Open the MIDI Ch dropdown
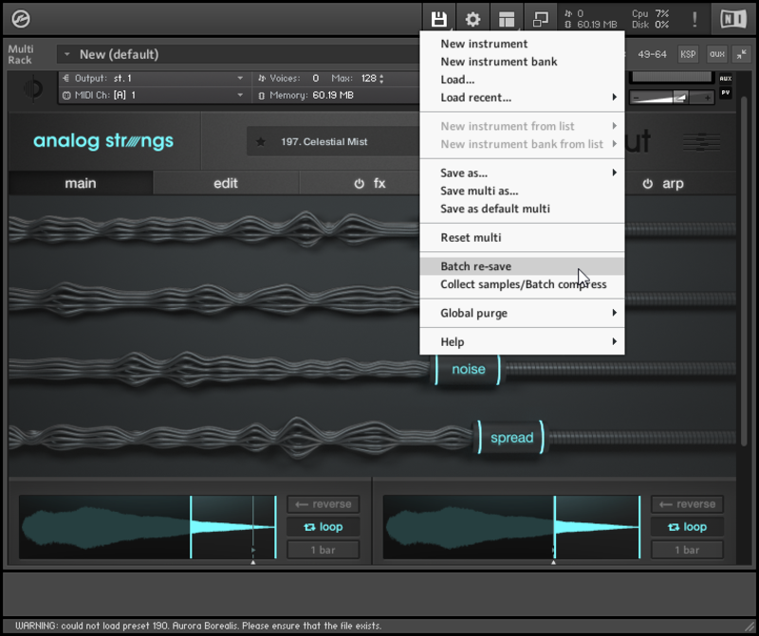The width and height of the screenshot is (759, 636). [x=155, y=96]
